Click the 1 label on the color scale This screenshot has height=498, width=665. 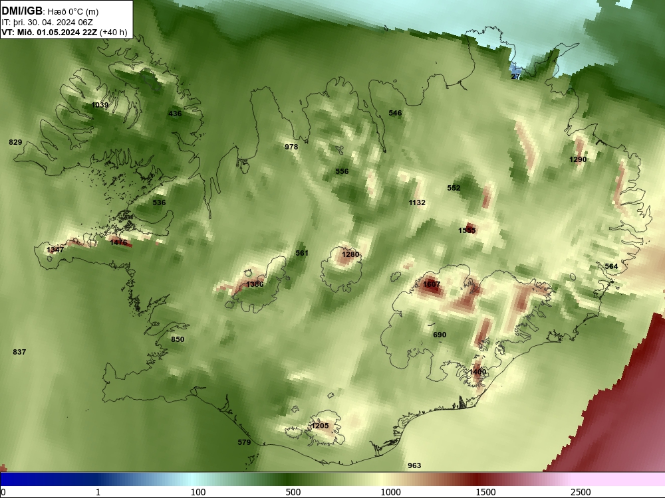[x=98, y=492]
